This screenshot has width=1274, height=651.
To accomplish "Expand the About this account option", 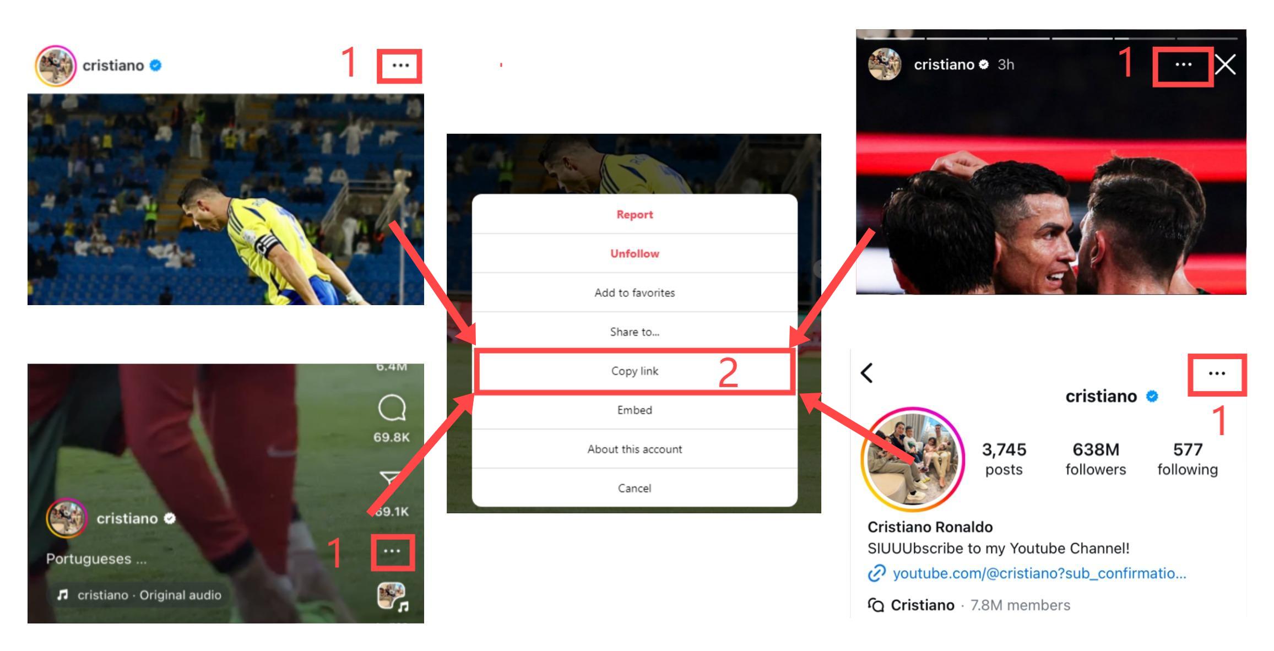I will pos(633,450).
